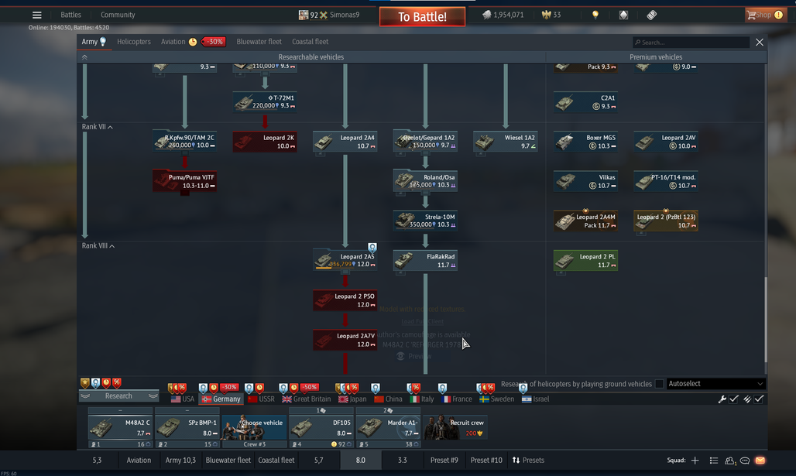
Task: Select the USSR nation flag
Action: pyautogui.click(x=252, y=399)
